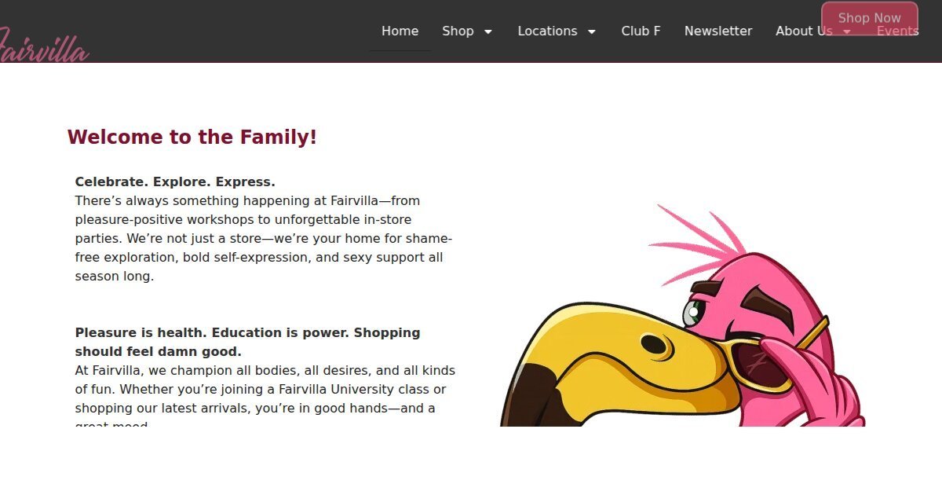Viewport: 942px width, 495px height.
Task: Click the 'Welcome to the Family!' heading
Action: (x=192, y=137)
